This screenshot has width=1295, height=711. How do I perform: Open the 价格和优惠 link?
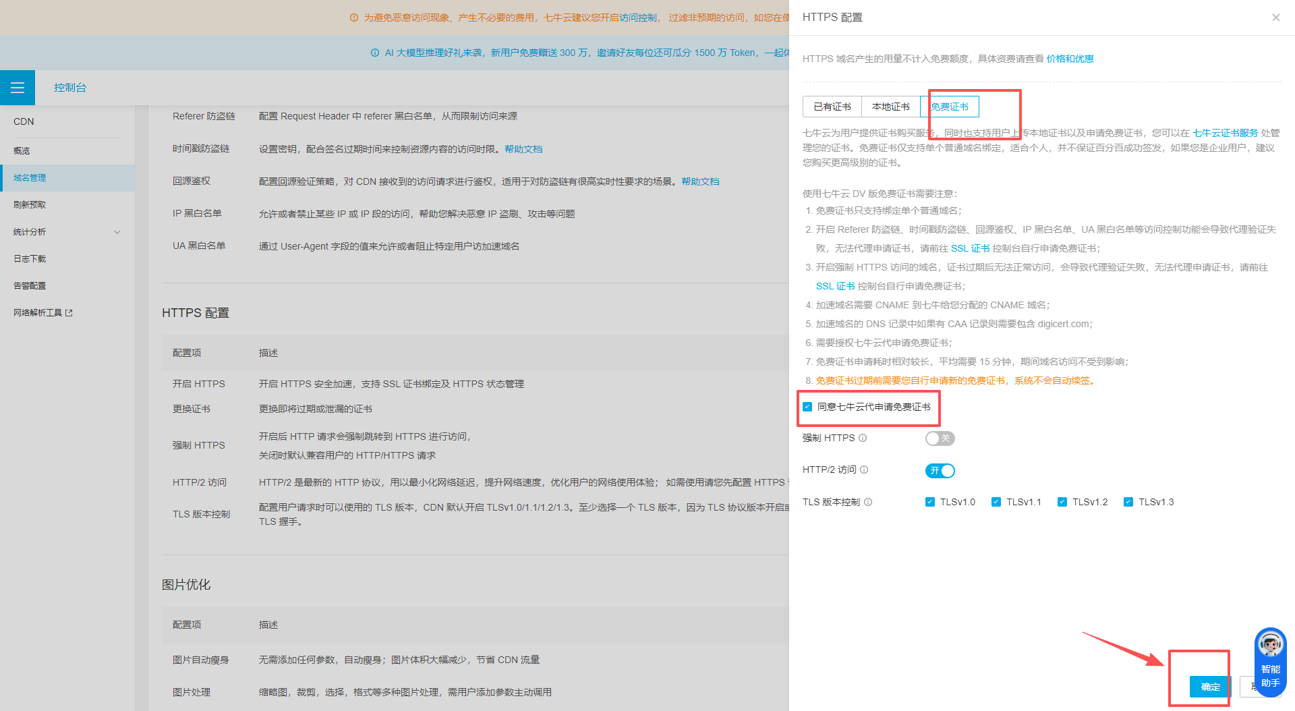pyautogui.click(x=1070, y=59)
